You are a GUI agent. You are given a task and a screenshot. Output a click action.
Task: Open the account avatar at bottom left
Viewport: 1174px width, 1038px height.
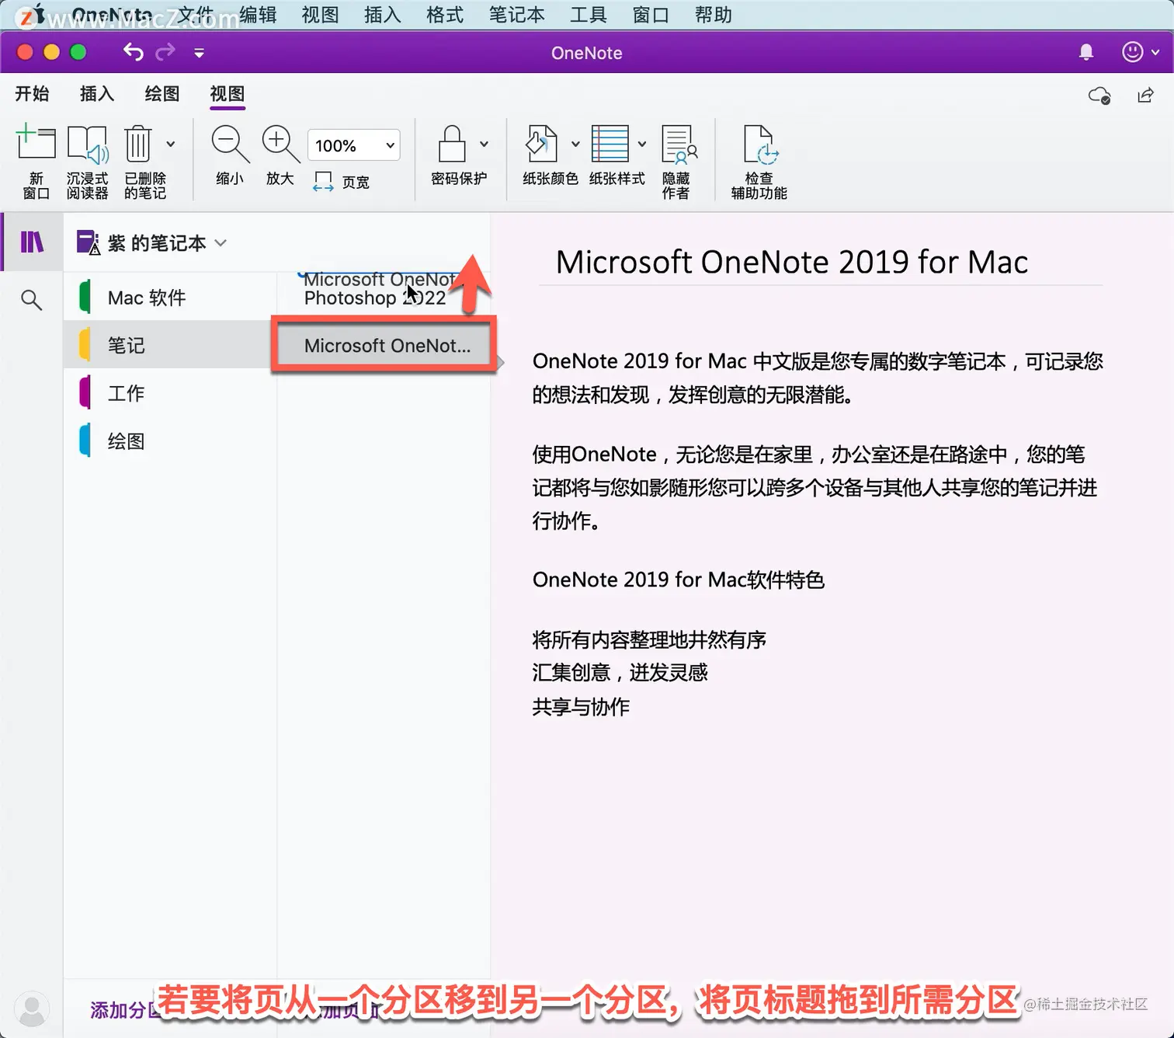[32, 1009]
